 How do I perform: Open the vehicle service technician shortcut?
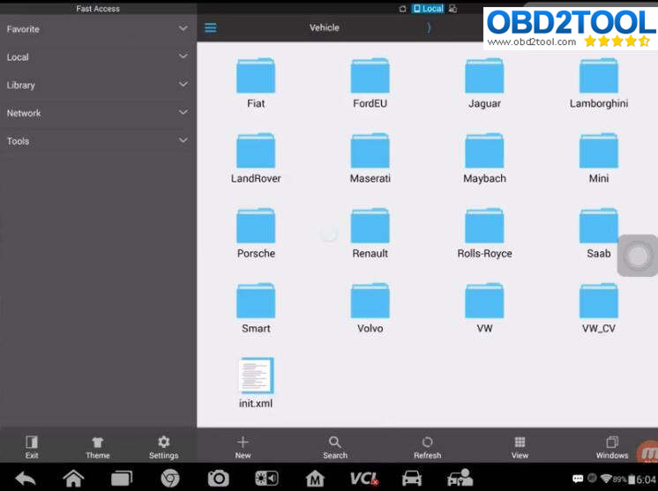(x=460, y=479)
